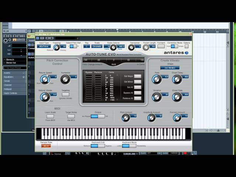Click the plugin power bypass icon
Screen dimensions: 236x177
pos(38,38)
